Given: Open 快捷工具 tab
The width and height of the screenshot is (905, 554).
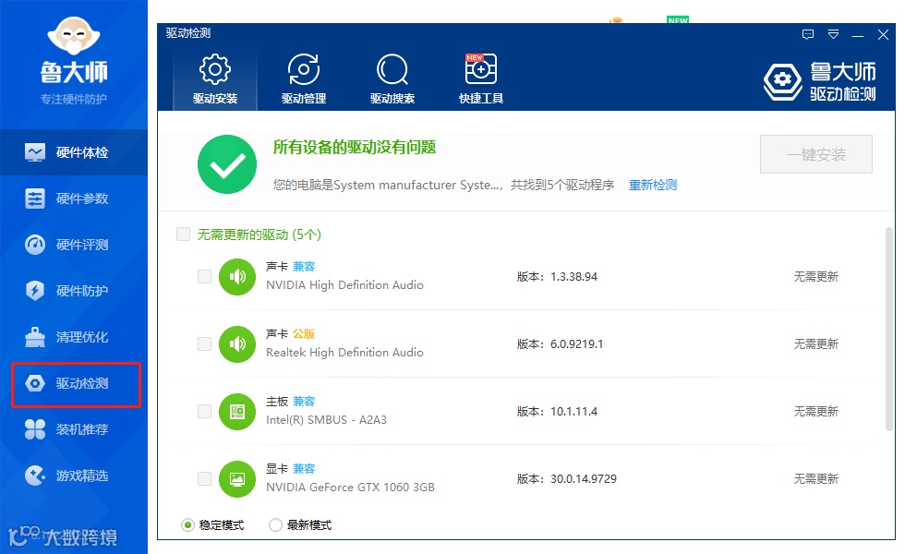Looking at the screenshot, I should [x=481, y=79].
